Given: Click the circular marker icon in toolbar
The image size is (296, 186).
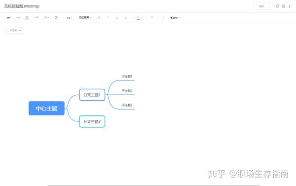Looking at the screenshot, I should click(56, 18).
